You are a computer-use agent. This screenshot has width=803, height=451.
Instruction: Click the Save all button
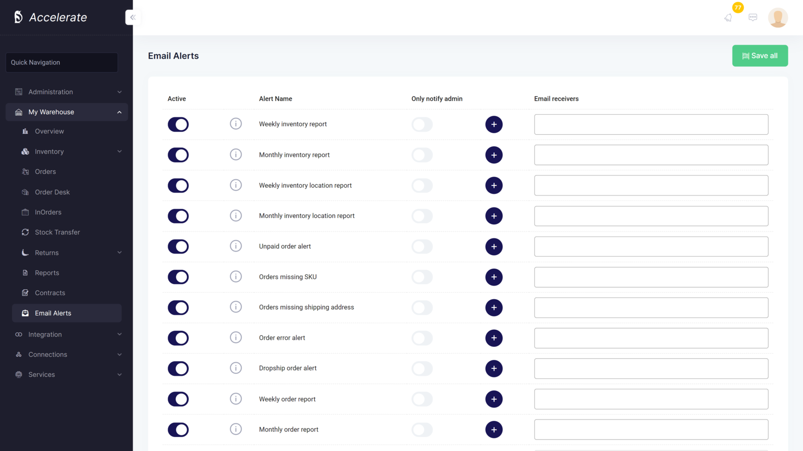pyautogui.click(x=760, y=56)
